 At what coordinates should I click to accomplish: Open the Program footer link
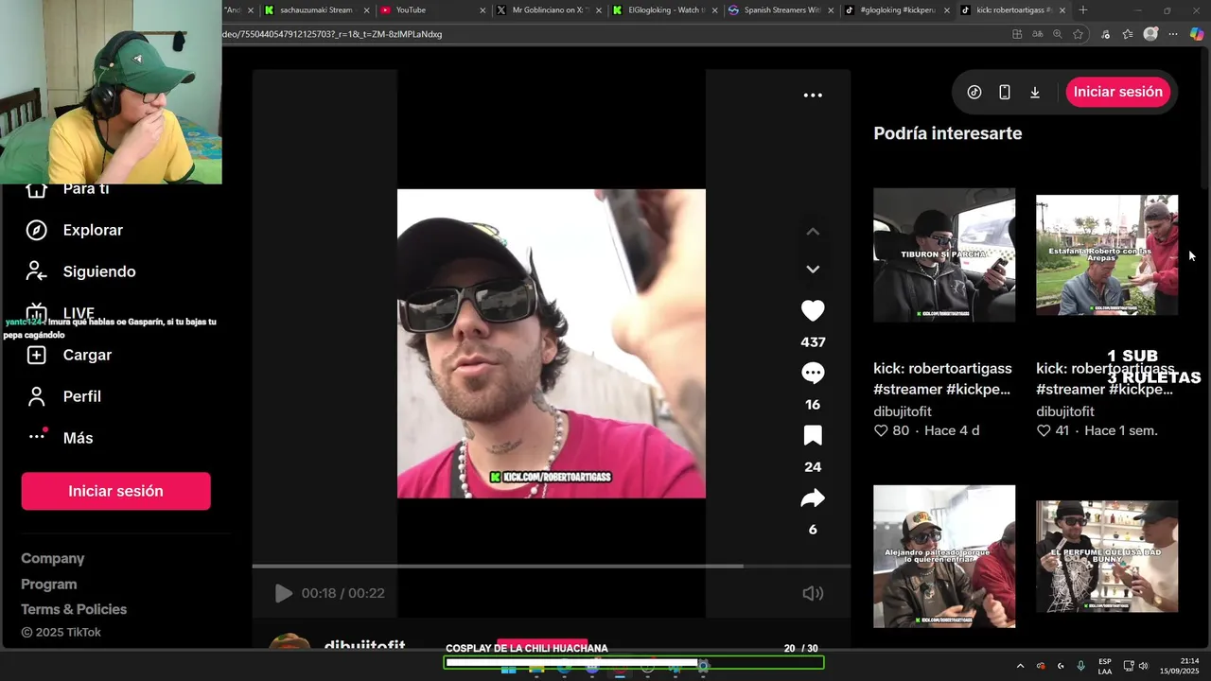pos(49,585)
